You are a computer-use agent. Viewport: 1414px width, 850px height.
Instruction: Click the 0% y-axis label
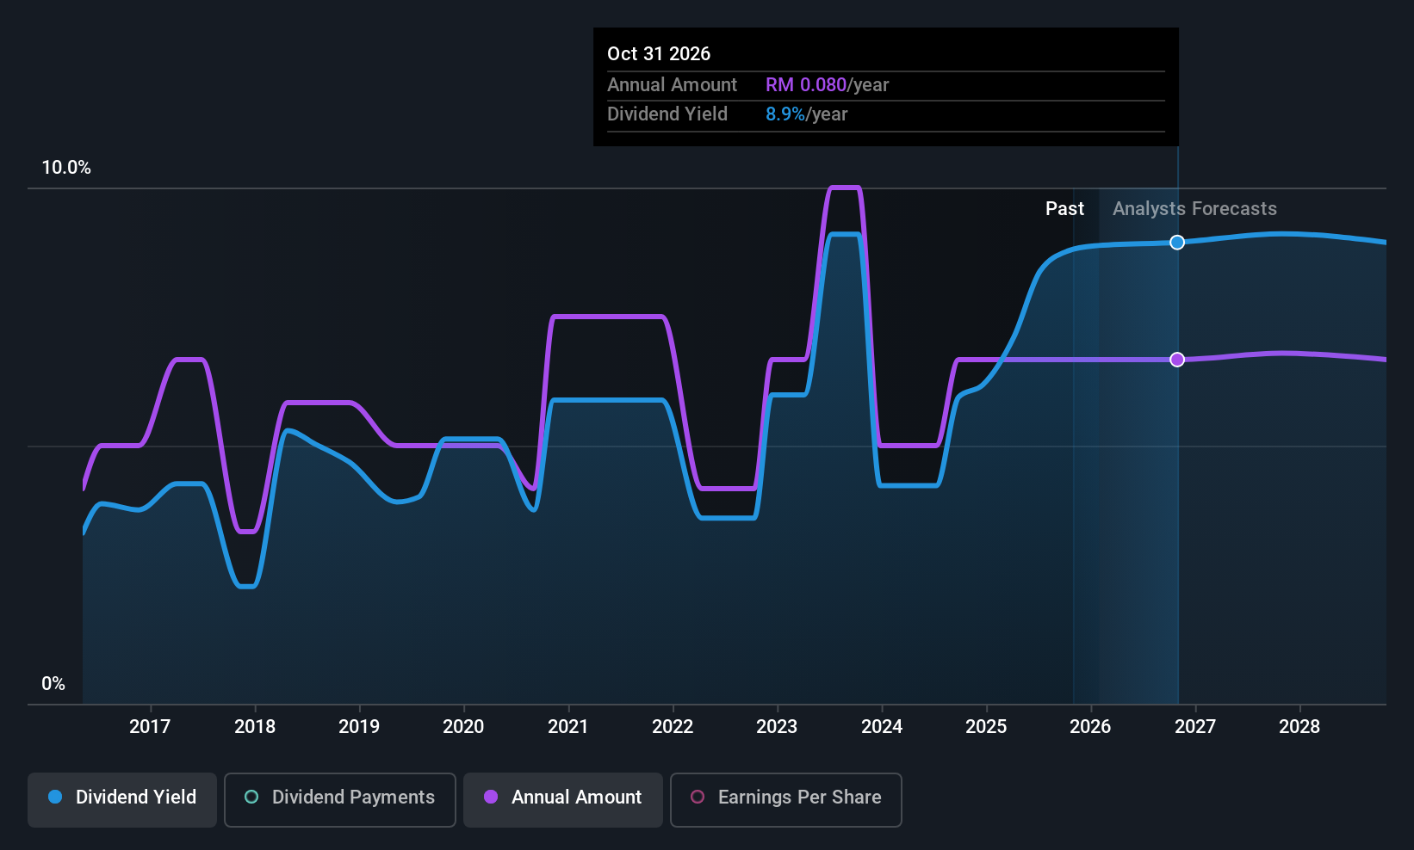click(x=53, y=684)
